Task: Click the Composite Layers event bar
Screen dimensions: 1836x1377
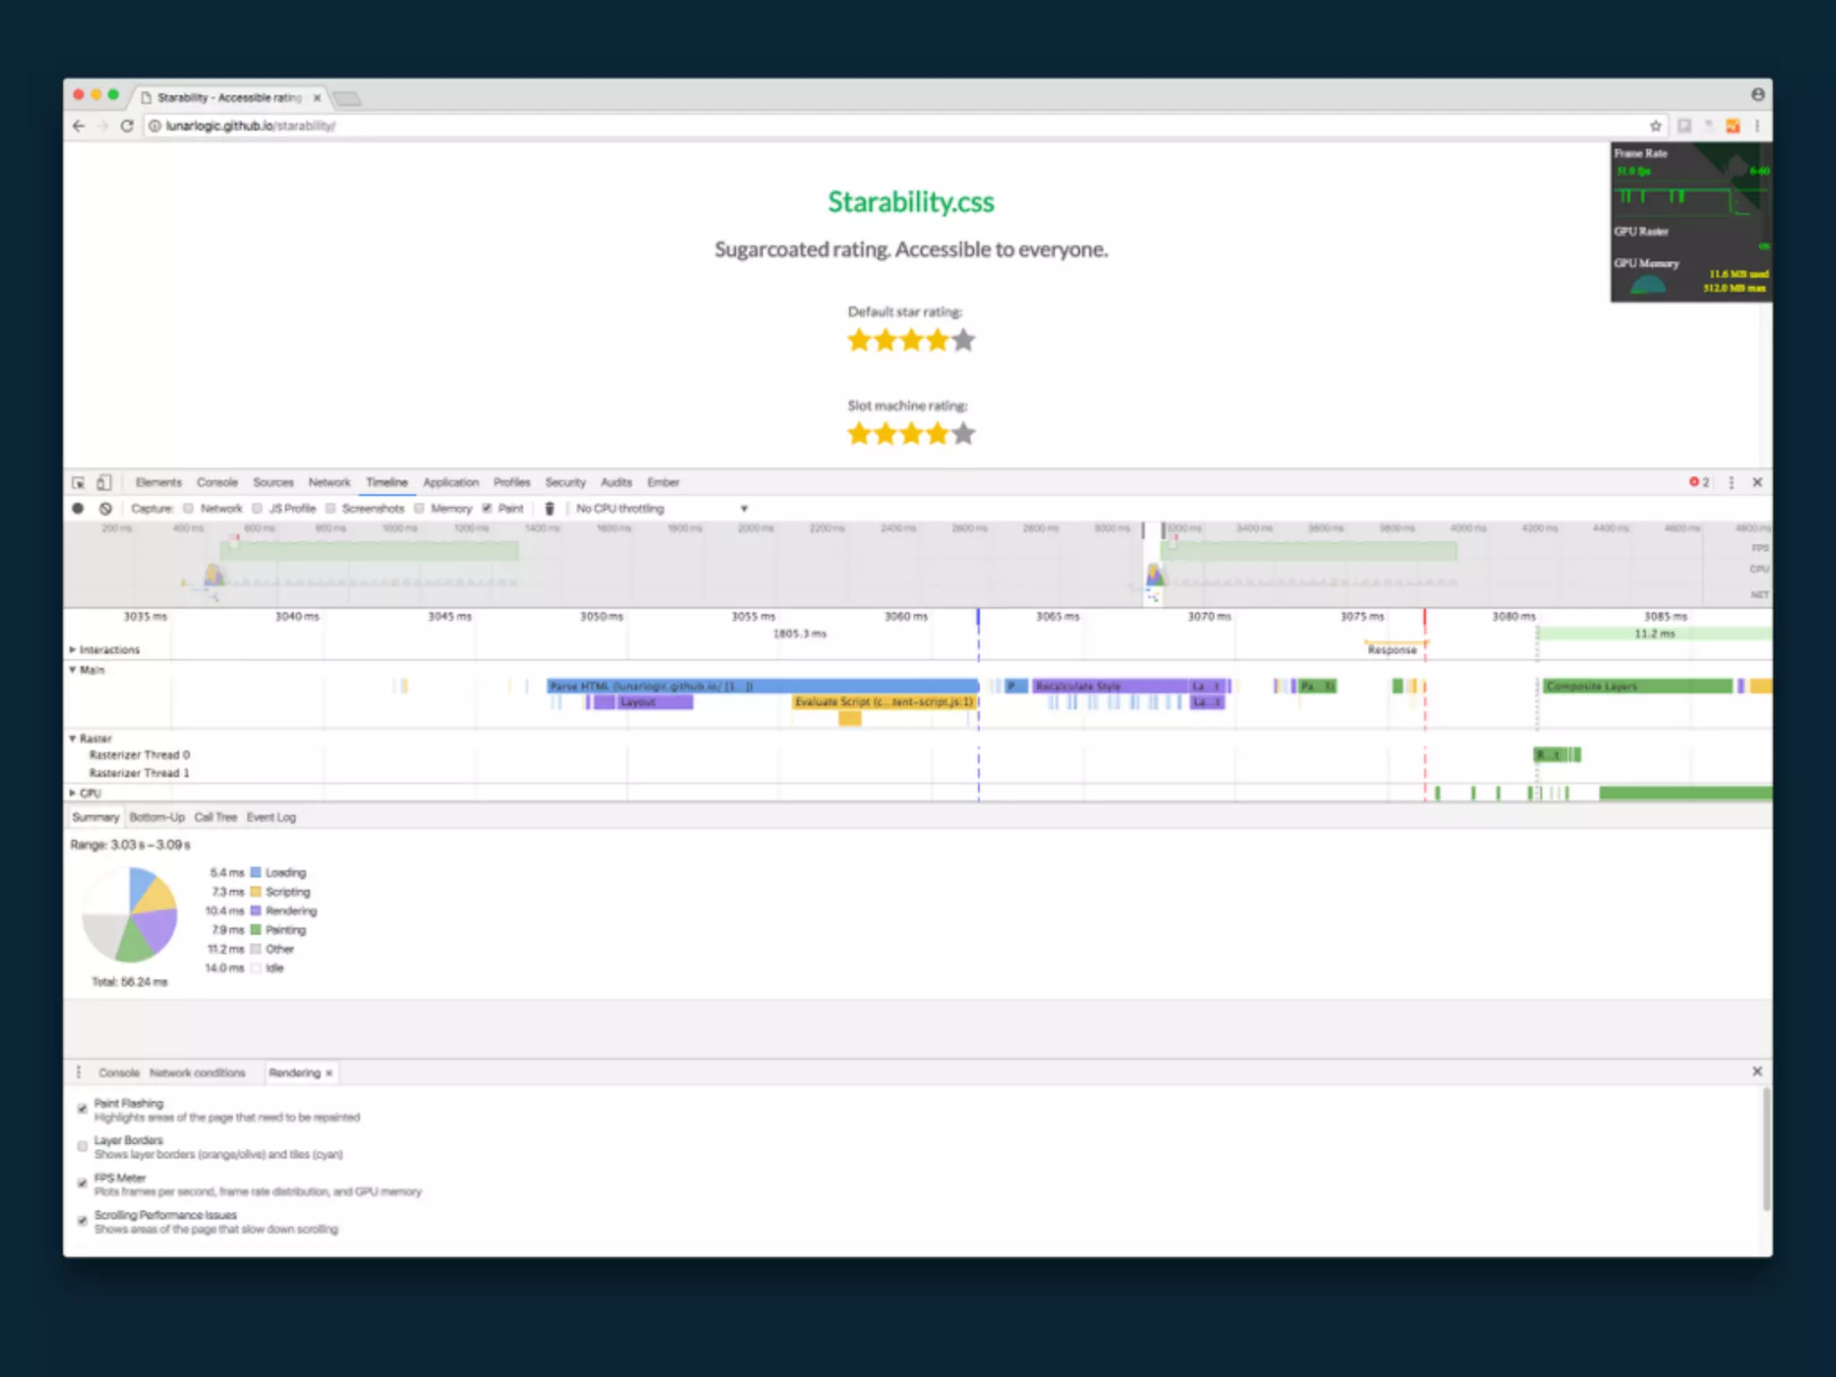Action: tap(1637, 686)
